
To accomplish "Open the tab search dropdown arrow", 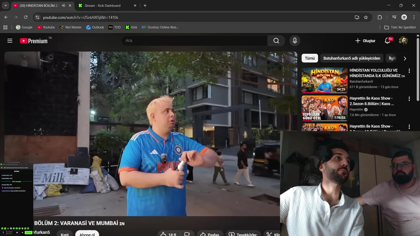I will pos(6,5).
